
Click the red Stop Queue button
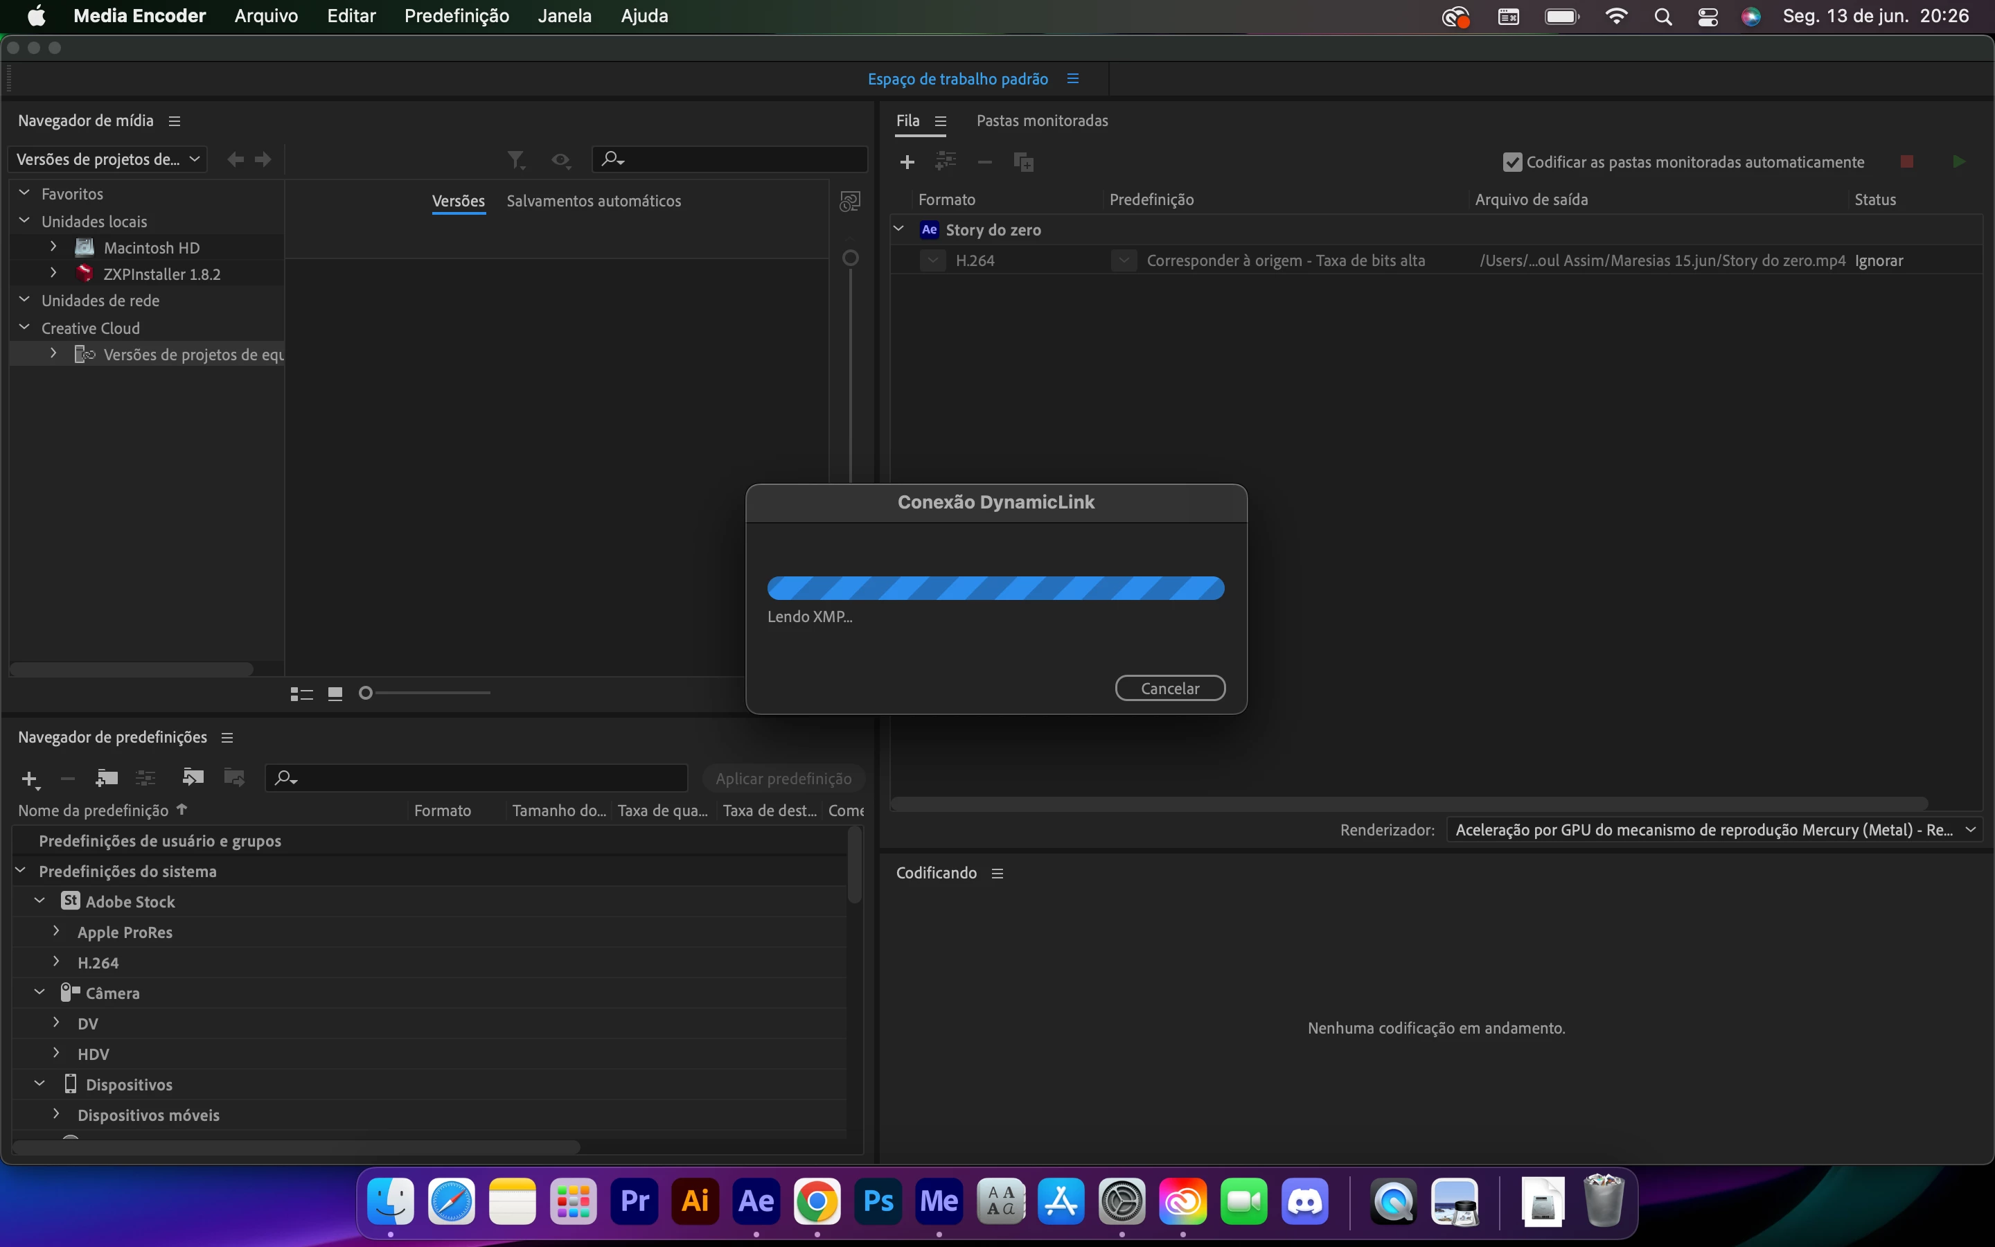[x=1907, y=161]
